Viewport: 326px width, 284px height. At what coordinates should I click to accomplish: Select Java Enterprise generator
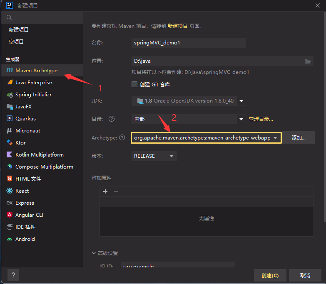[x=42, y=83]
